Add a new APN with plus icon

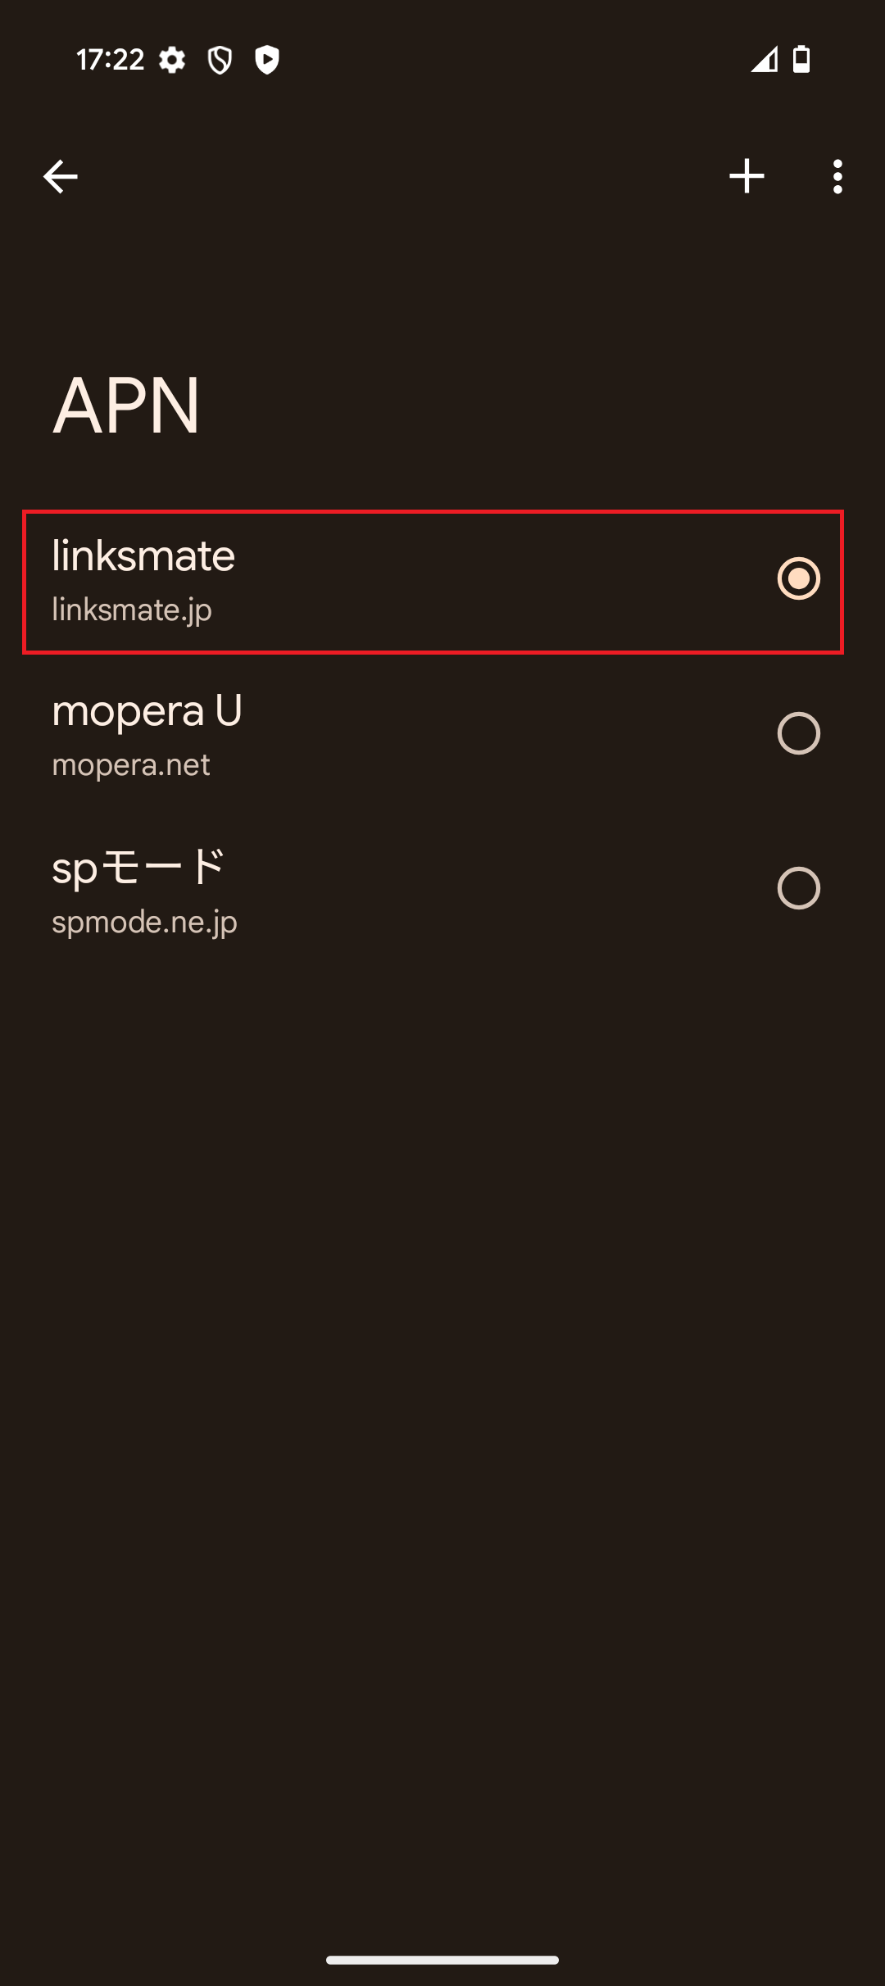pos(747,176)
